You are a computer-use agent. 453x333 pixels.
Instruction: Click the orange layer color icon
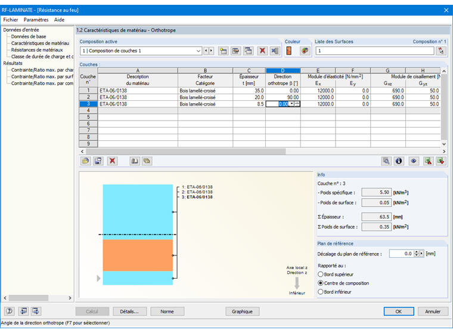coord(288,51)
